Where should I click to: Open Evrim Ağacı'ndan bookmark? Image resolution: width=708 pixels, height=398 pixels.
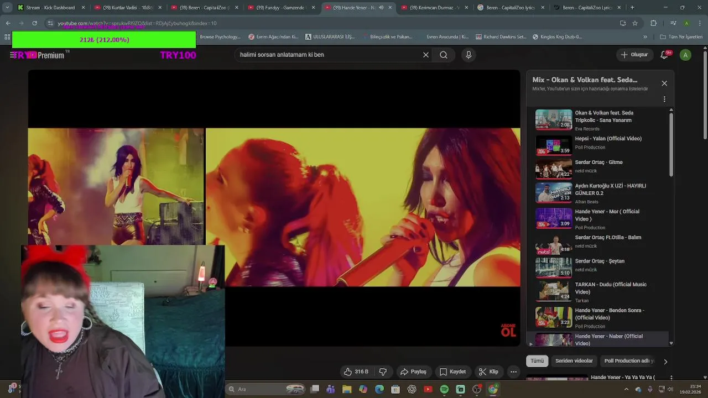pyautogui.click(x=273, y=37)
